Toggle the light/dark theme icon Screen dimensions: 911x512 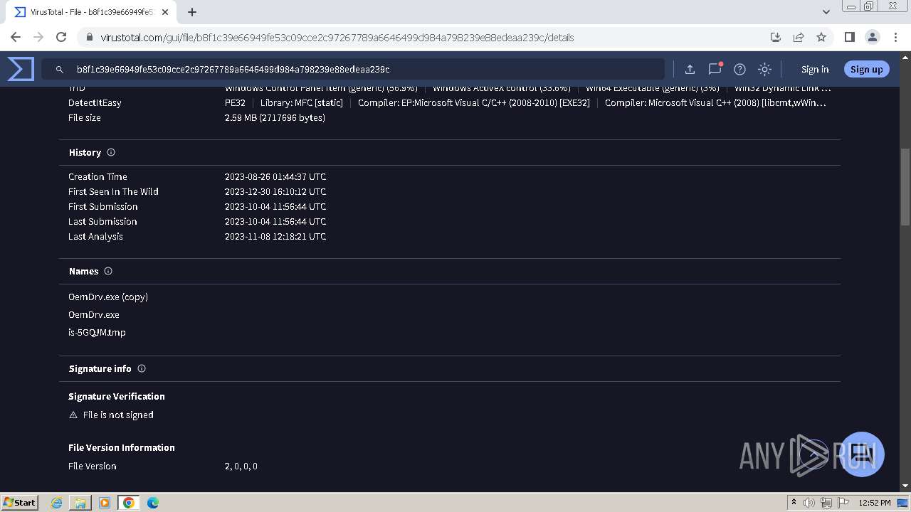click(x=764, y=69)
